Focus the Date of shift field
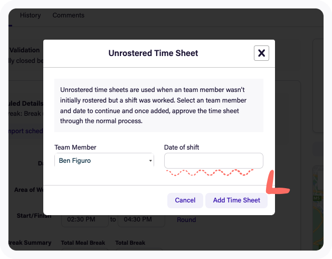 tap(214, 161)
